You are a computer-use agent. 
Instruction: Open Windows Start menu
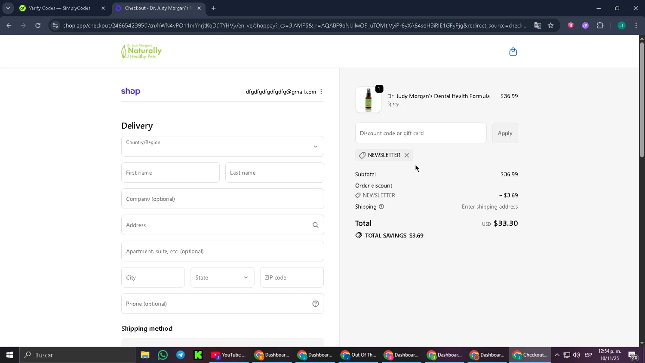9,355
